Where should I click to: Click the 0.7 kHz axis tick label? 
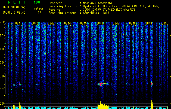2,90
